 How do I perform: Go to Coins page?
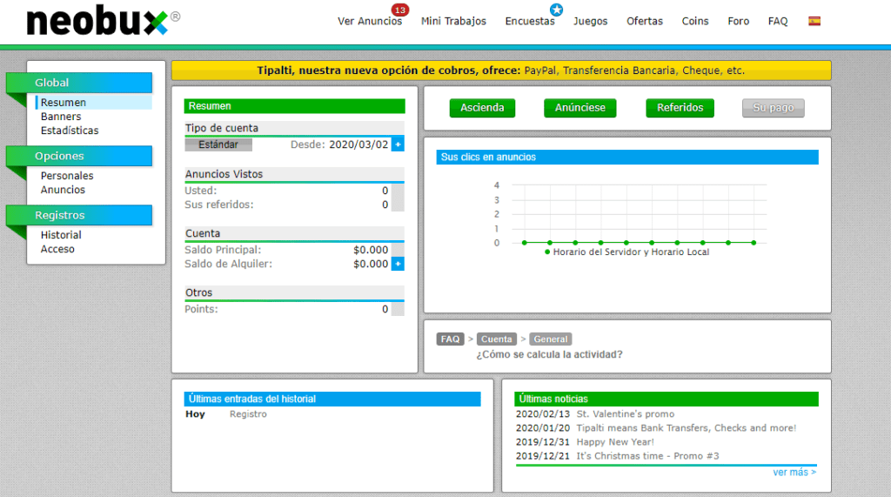pyautogui.click(x=695, y=21)
